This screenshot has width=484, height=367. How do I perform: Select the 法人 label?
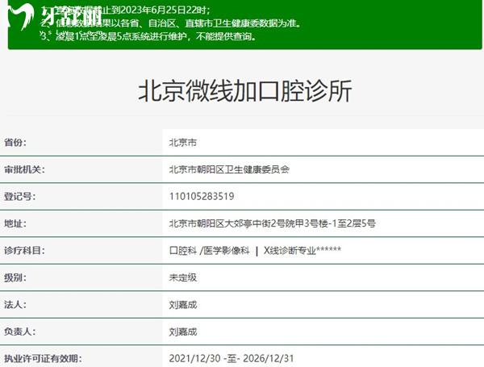(x=15, y=305)
